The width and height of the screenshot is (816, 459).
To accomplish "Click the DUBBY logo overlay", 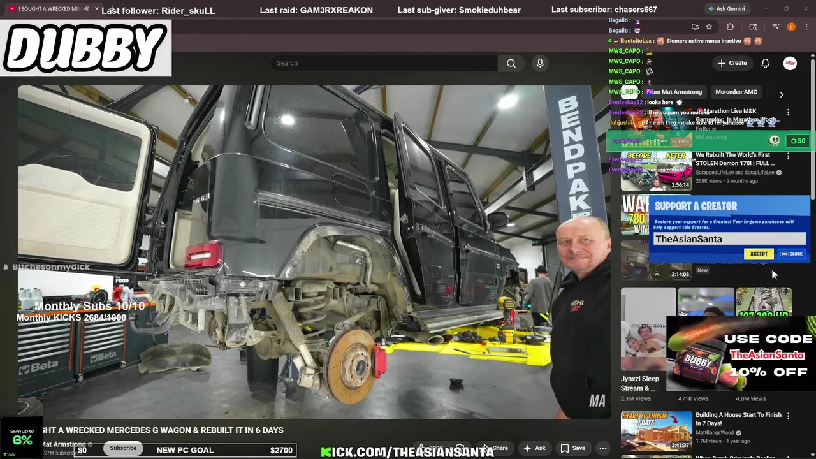I will coord(85,48).
